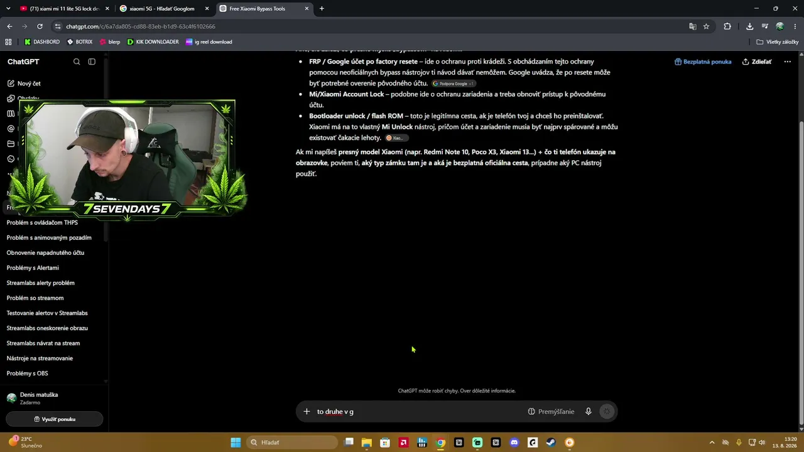Click the plus attach button in composer
This screenshot has height=452, width=804.
tap(307, 412)
